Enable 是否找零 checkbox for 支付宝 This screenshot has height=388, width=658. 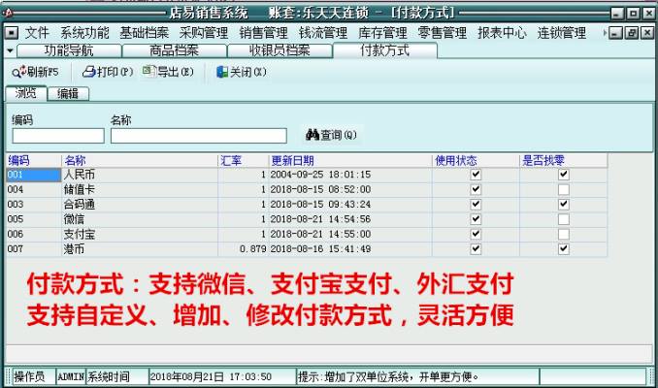(x=564, y=234)
